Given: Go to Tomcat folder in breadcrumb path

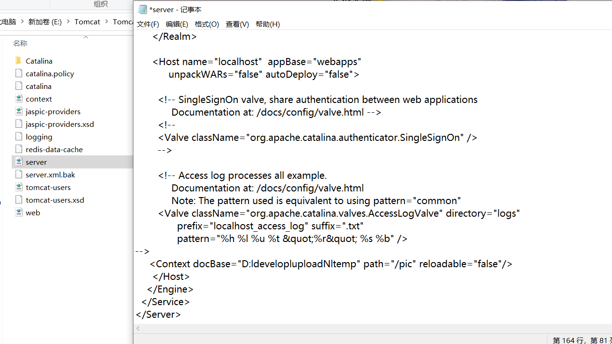Looking at the screenshot, I should coord(87,22).
